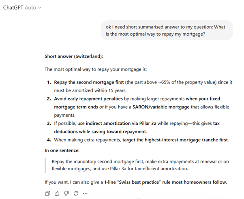Click the chevron next to Auto
Image resolution: width=244 pixels, height=199 pixels.
tap(40, 8)
